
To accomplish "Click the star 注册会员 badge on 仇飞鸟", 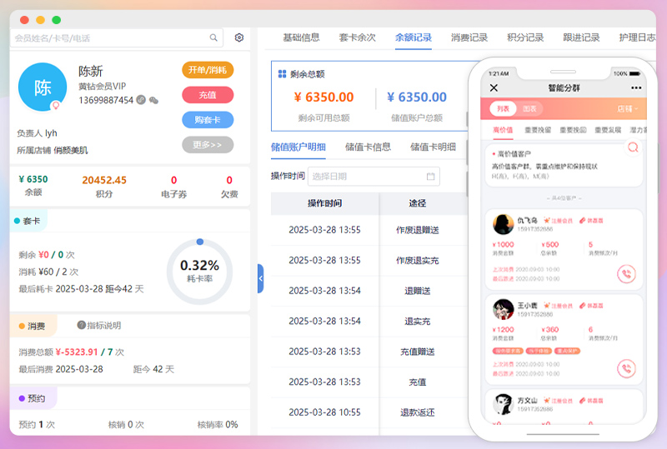I will coord(558,221).
